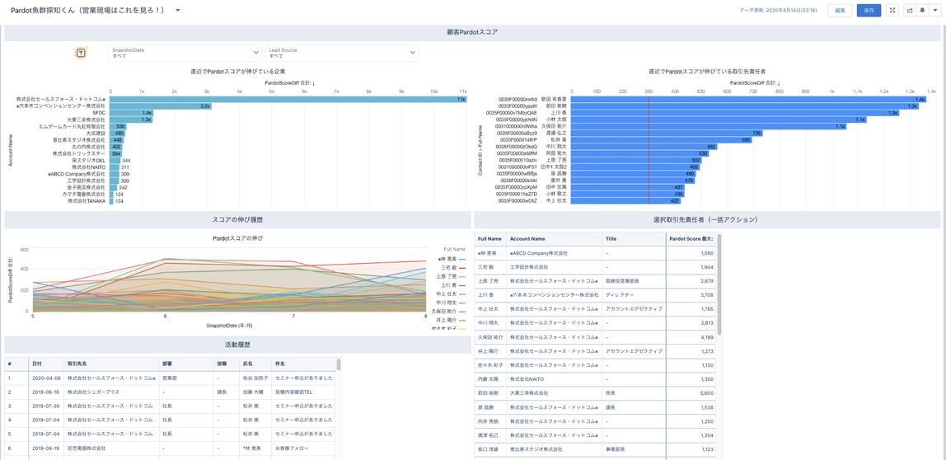Select the 内藤 太陽 contact row
The image size is (946, 460).
tap(596, 379)
